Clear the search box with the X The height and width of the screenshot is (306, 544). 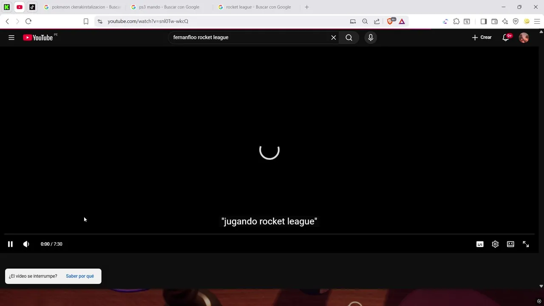(334, 37)
